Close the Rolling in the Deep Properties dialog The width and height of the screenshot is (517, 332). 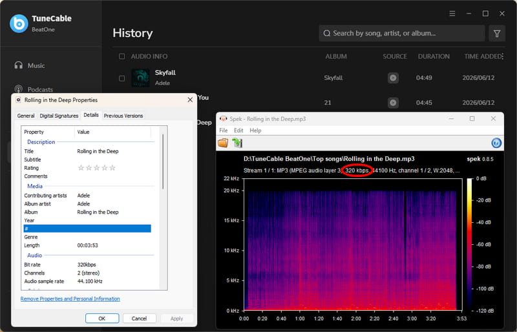click(190, 100)
